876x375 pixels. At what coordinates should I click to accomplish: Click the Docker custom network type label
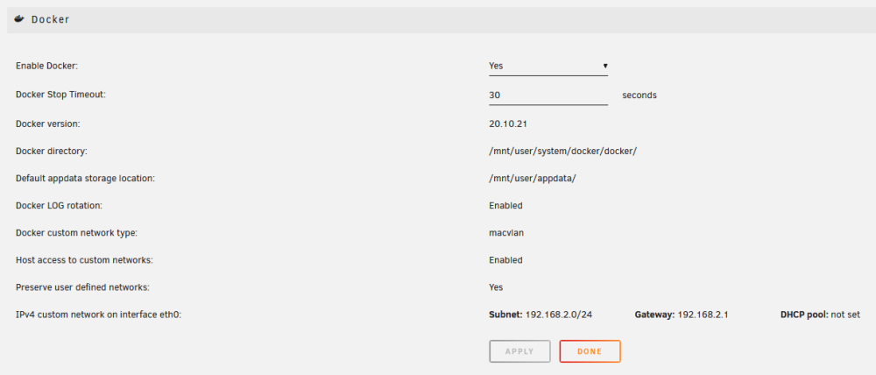[x=76, y=233]
